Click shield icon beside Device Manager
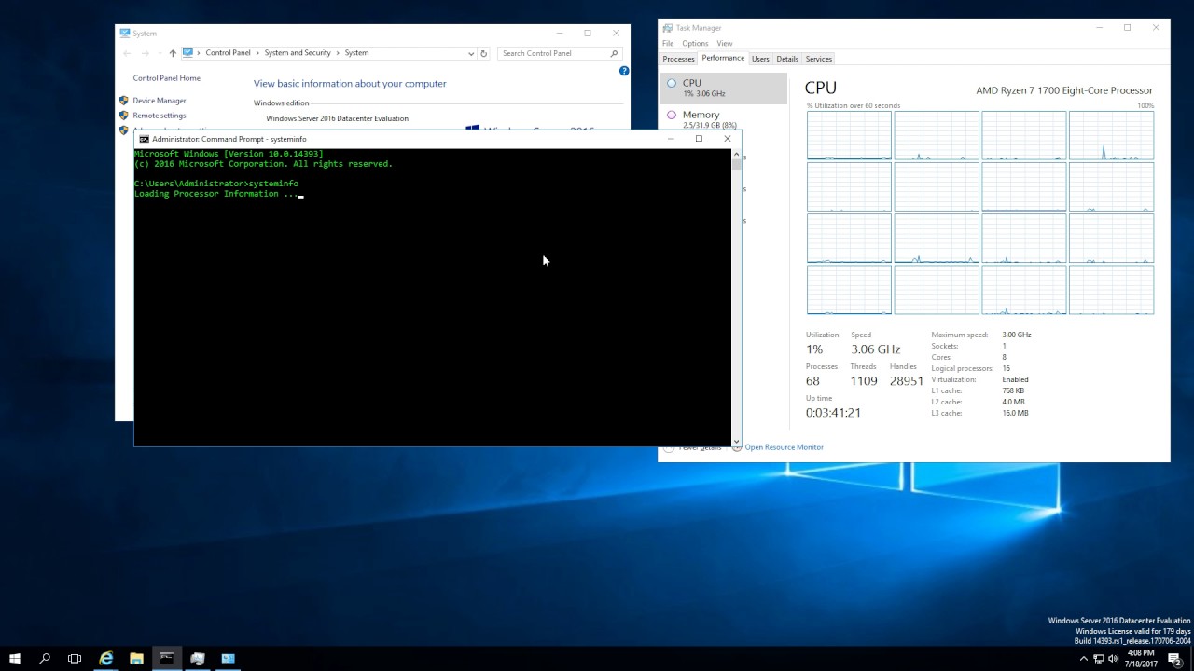Viewport: 1194px width, 671px height. pyautogui.click(x=123, y=101)
